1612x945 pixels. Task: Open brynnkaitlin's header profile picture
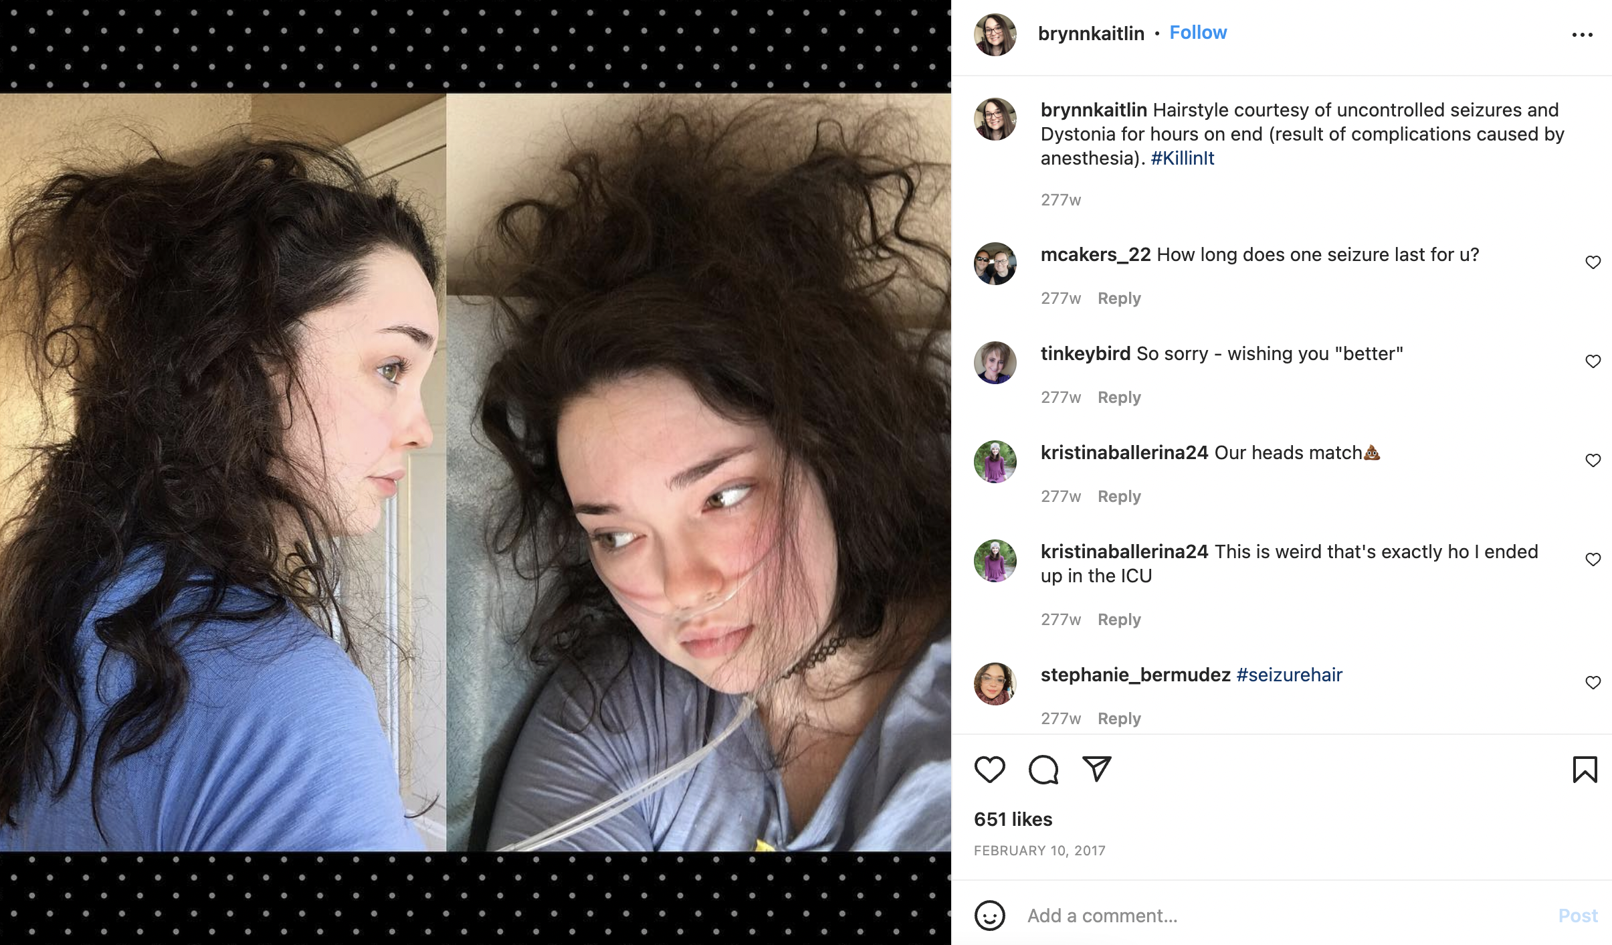995,35
